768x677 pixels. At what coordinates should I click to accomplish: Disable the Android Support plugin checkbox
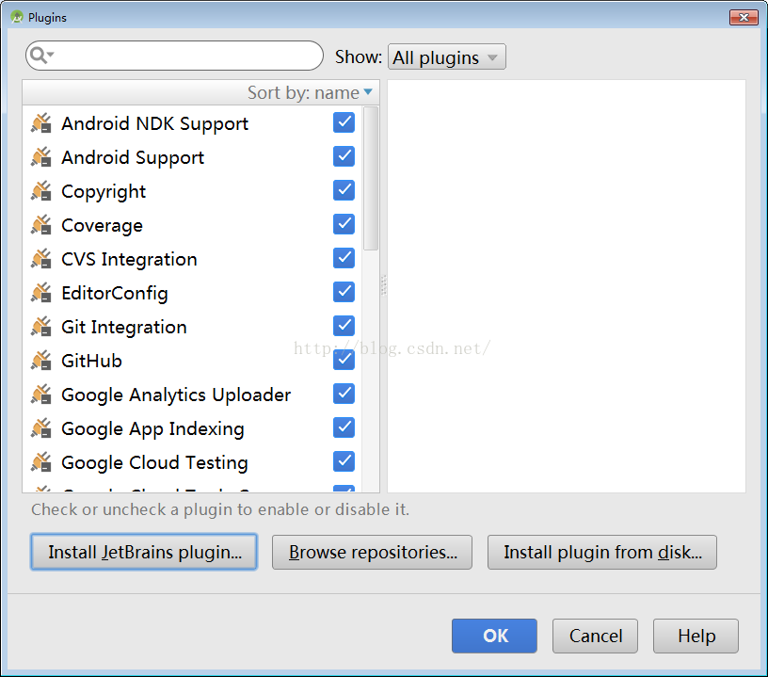click(344, 156)
